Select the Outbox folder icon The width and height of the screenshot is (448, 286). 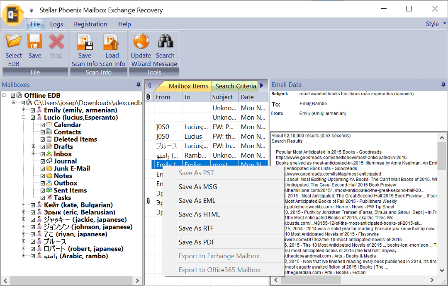49,183
